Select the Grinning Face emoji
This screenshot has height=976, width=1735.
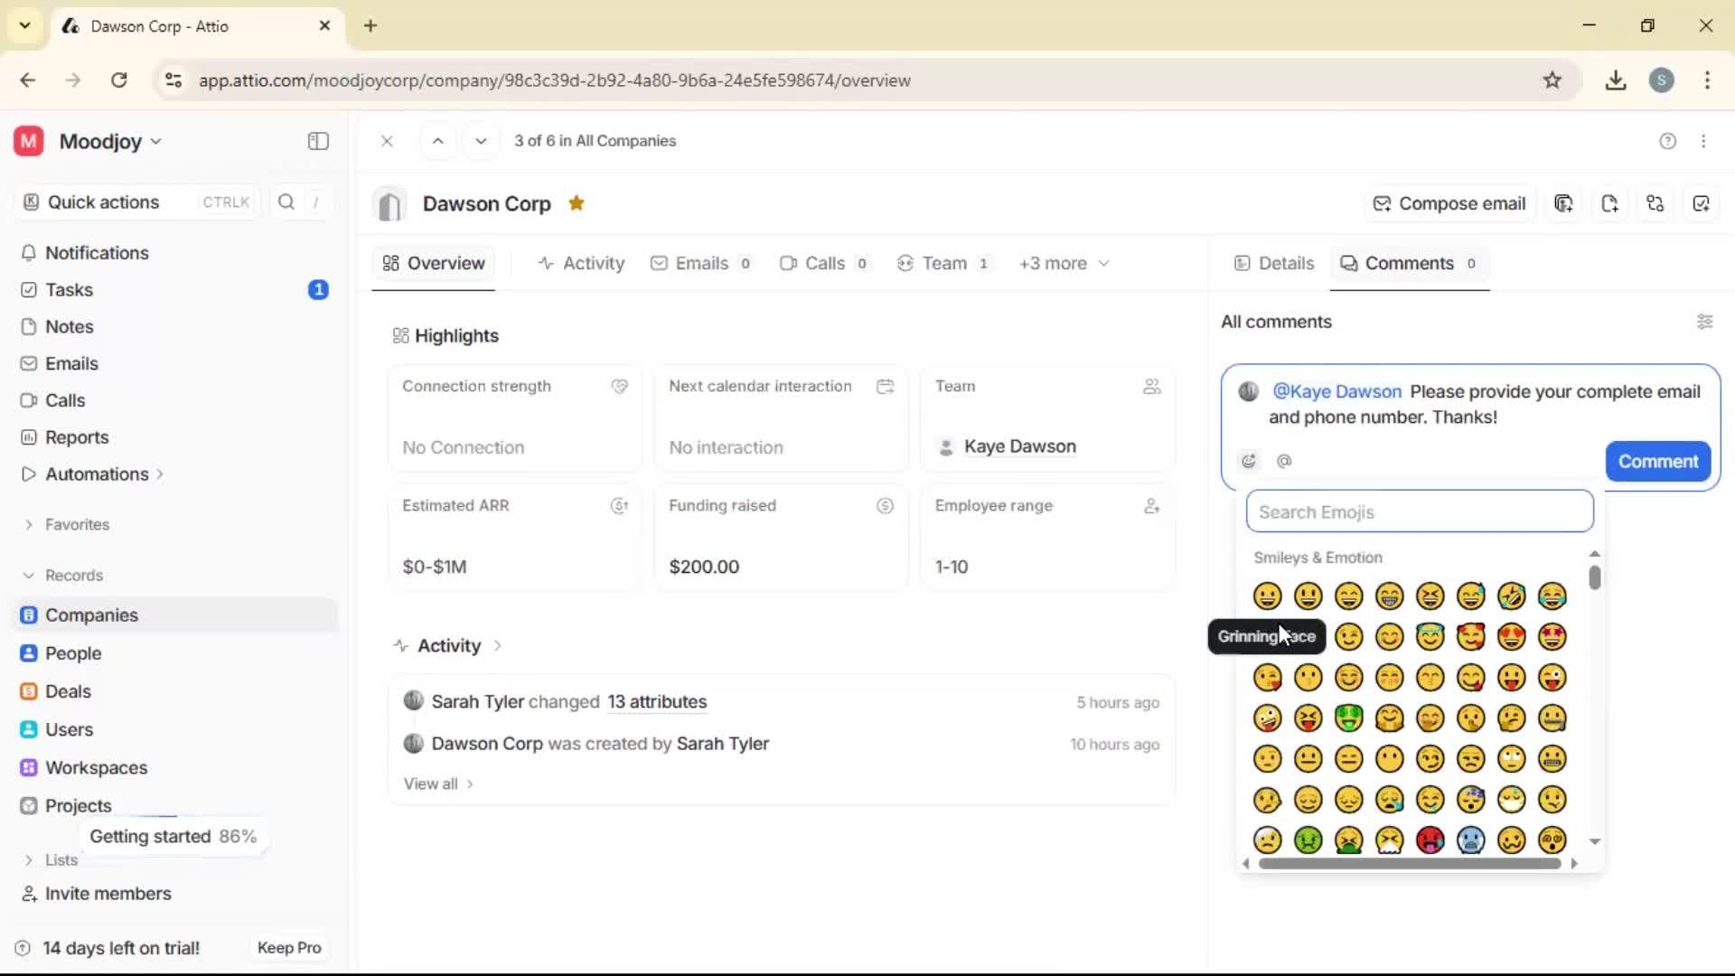[1267, 596]
